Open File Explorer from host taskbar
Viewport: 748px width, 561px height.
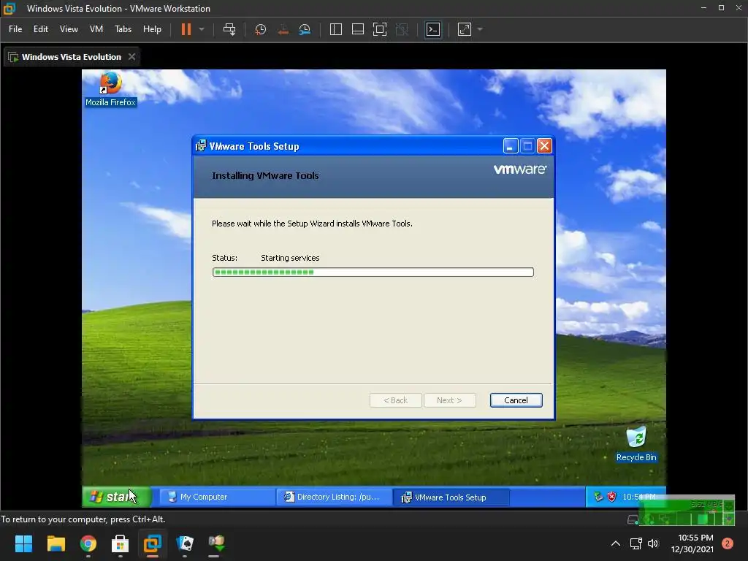coord(56,543)
